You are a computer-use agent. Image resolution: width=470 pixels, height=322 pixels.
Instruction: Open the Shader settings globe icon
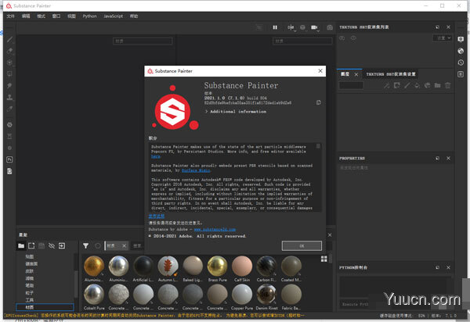[x=461, y=51]
